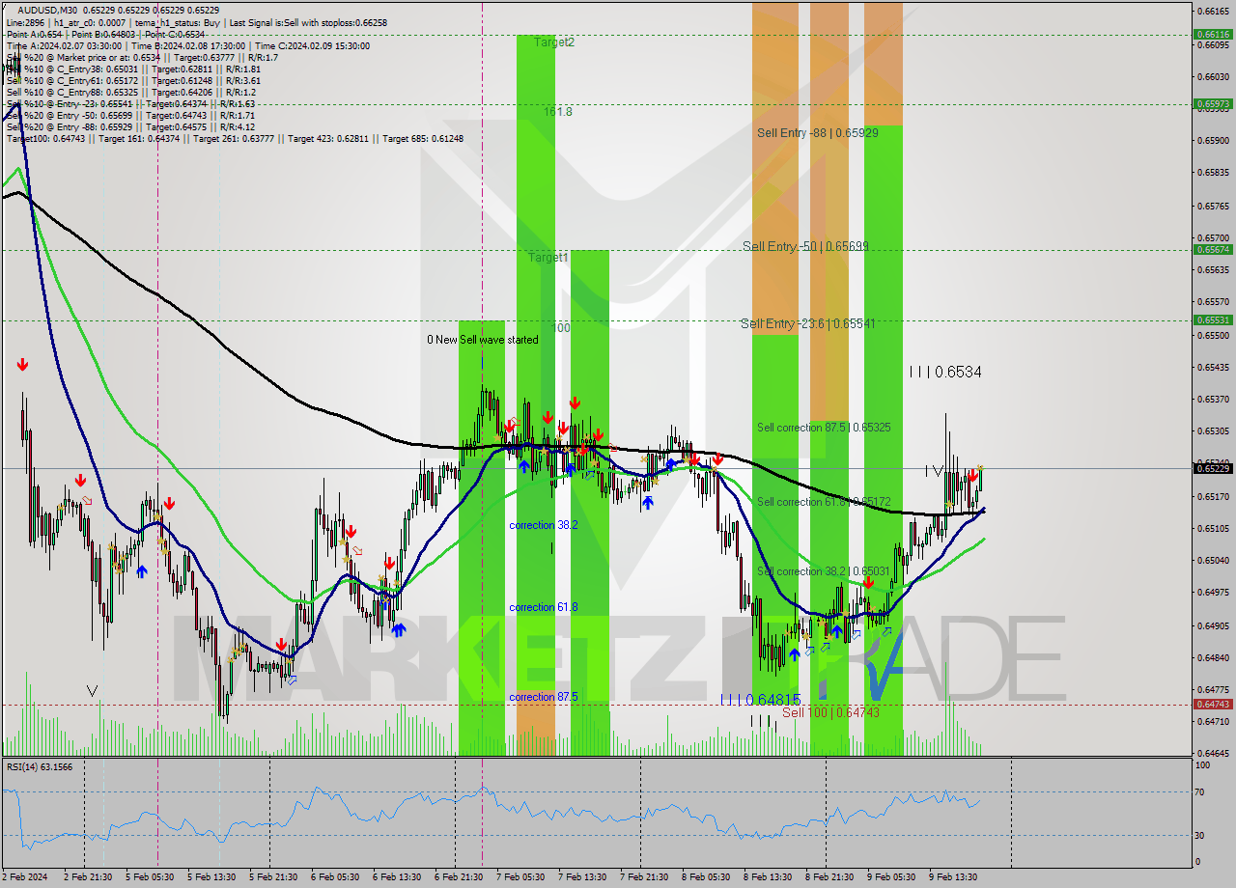The width and height of the screenshot is (1236, 888).
Task: Click 0.64905 on the price scale
Action: click(x=1213, y=624)
